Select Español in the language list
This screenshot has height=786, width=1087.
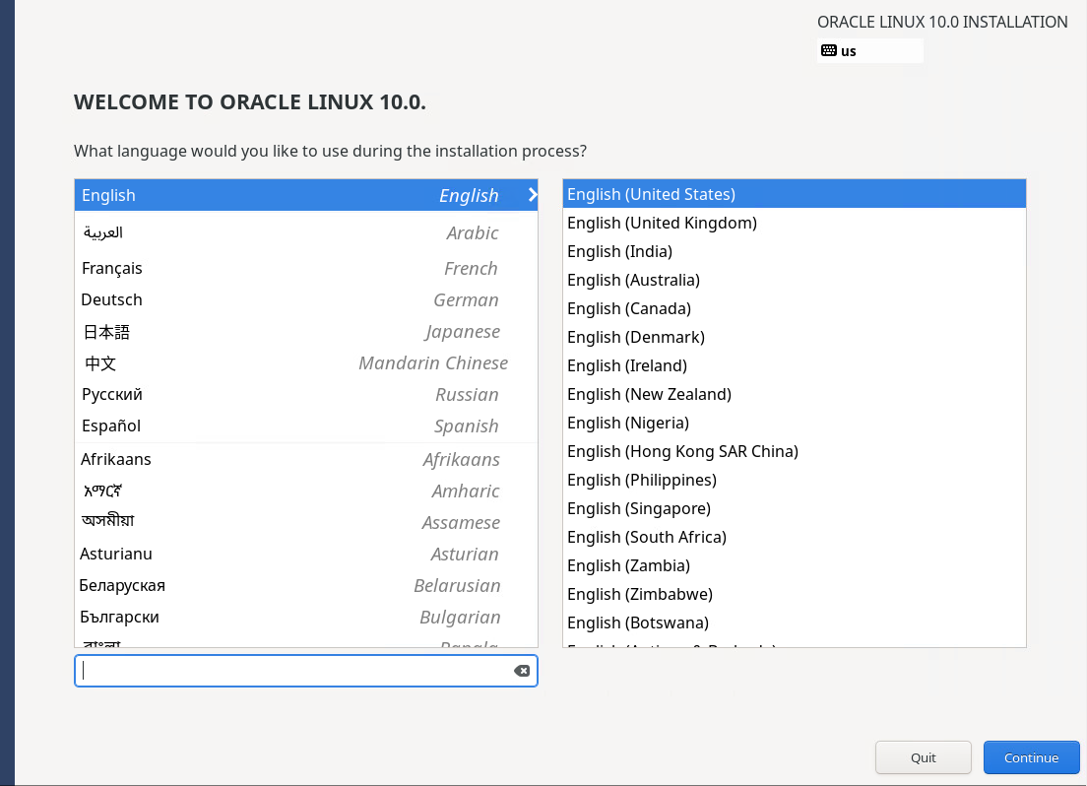[305, 426]
